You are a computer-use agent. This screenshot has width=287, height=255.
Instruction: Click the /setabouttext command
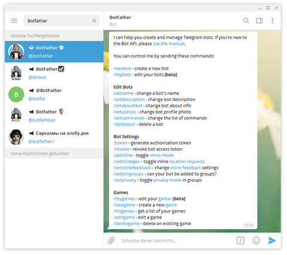pos(128,106)
